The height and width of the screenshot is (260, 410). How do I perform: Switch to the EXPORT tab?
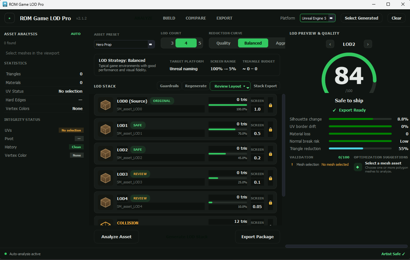coord(224,18)
